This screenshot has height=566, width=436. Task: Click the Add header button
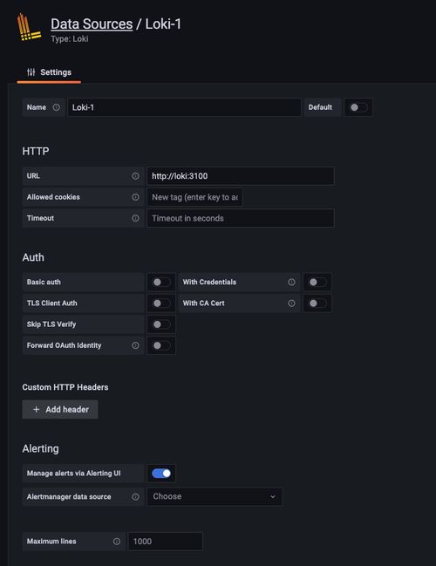60,409
